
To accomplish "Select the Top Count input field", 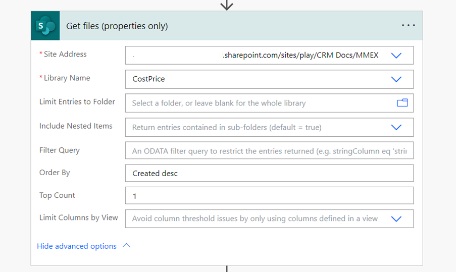I will pos(269,195).
